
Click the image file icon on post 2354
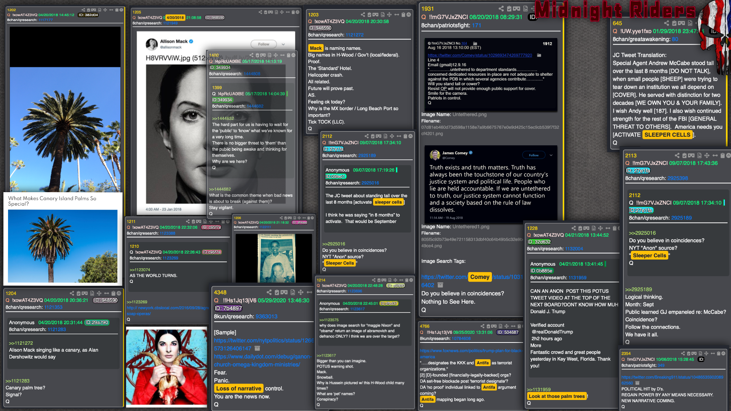coord(700,354)
